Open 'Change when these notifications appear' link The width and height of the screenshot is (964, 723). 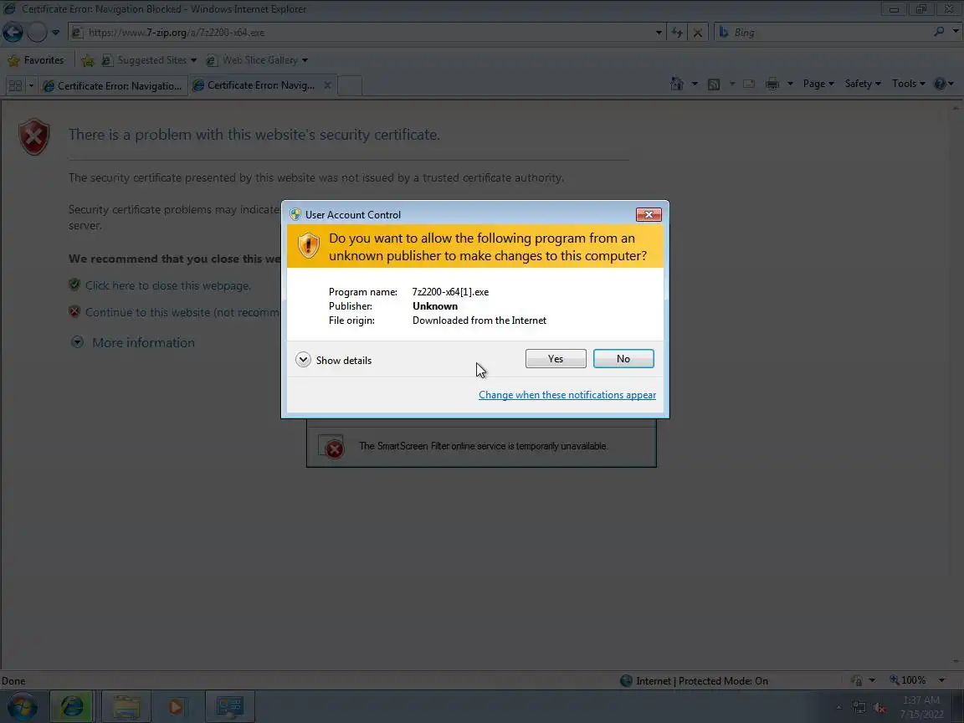click(x=567, y=395)
